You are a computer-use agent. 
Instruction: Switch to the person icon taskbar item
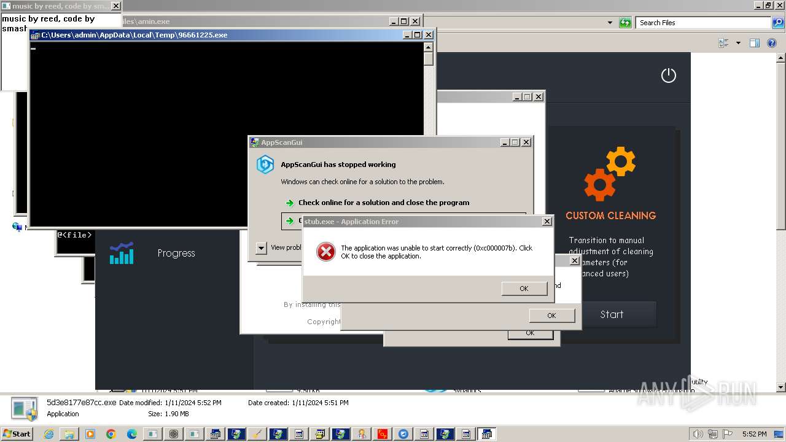[362, 434]
